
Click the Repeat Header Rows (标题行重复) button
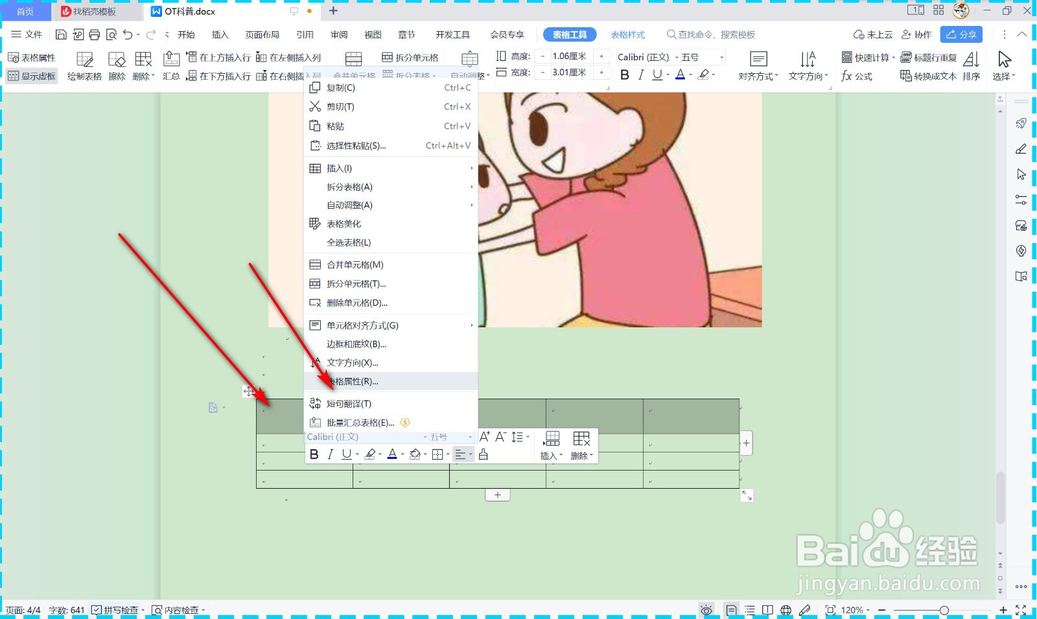929,58
